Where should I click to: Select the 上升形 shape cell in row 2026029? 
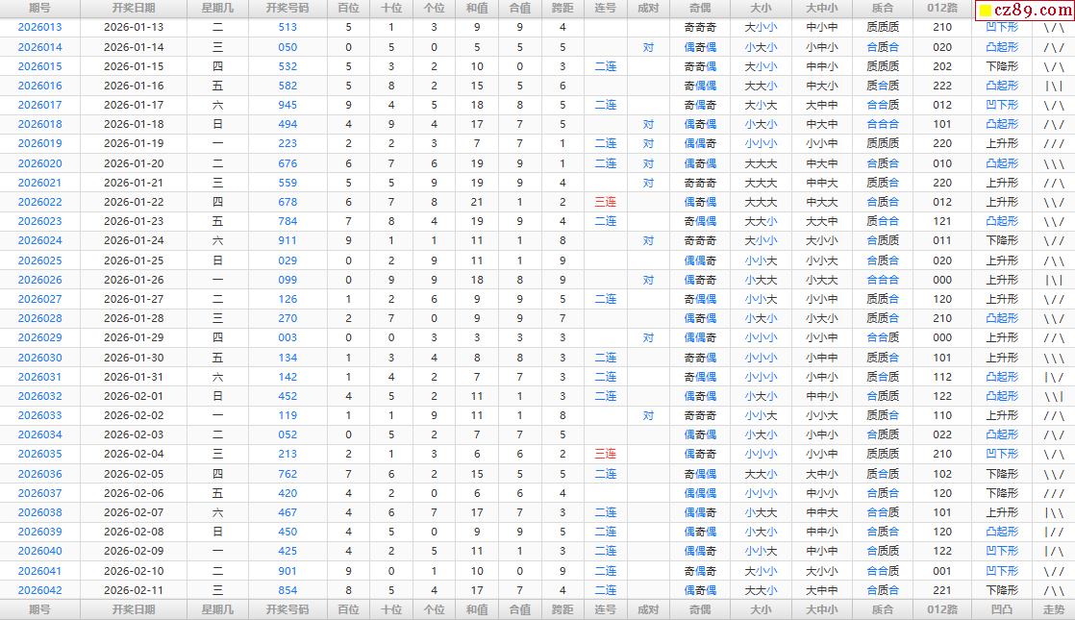click(1002, 337)
